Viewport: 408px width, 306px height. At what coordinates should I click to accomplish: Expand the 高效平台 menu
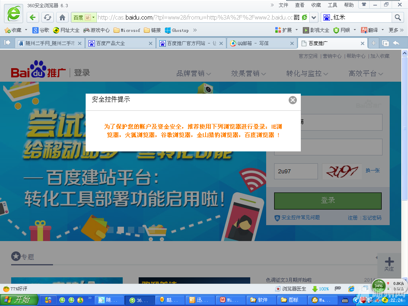click(366, 74)
